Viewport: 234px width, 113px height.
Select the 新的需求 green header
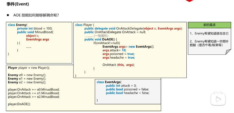click(x=209, y=25)
